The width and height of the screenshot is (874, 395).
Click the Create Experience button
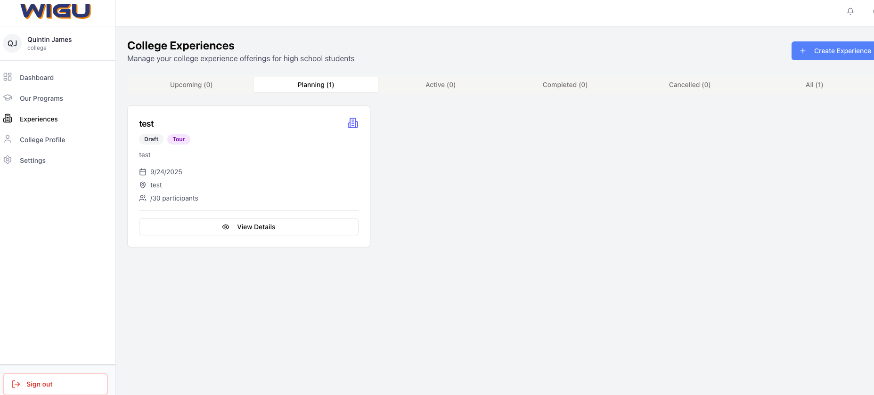[x=834, y=51]
